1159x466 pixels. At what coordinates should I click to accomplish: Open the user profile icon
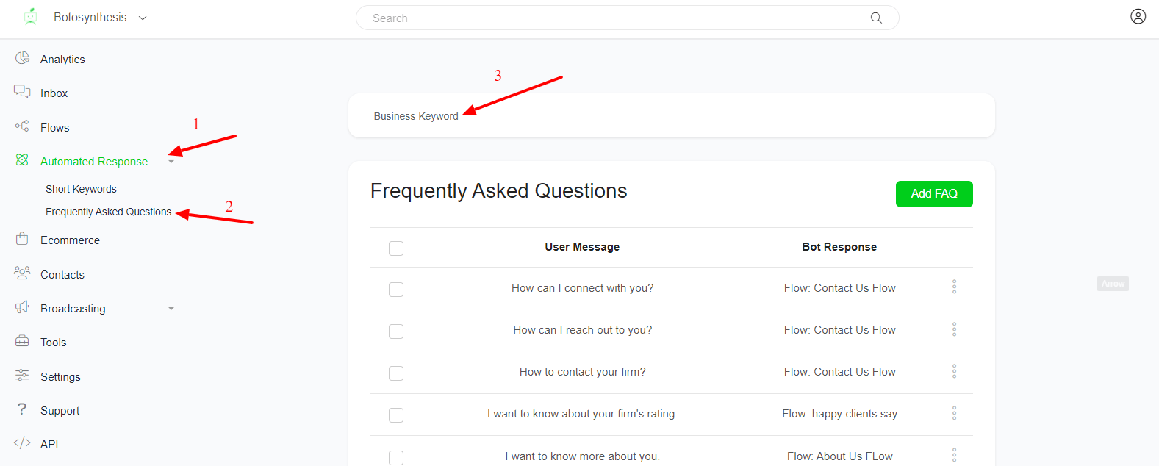coord(1138,16)
